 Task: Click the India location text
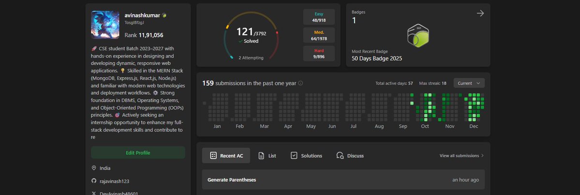click(105, 168)
